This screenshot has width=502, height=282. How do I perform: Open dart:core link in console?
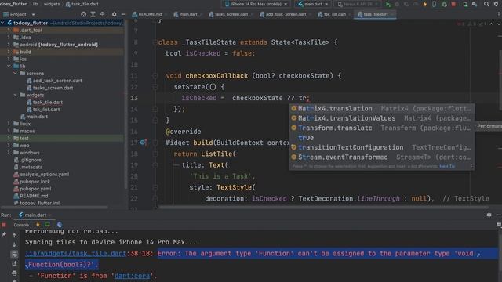[x=132, y=276]
